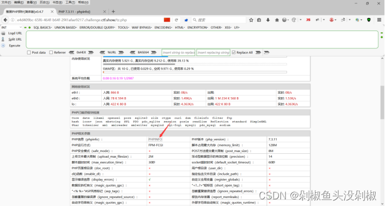
Task: Reload the page with the refresh icon
Action: point(176,20)
